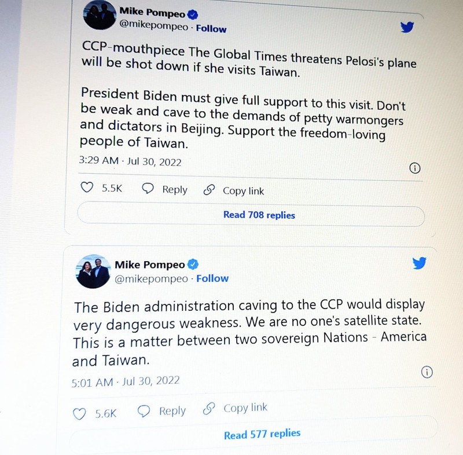The height and width of the screenshot is (455, 463).
Task: Open the Reply icon on the second tweet
Action: coord(161,410)
